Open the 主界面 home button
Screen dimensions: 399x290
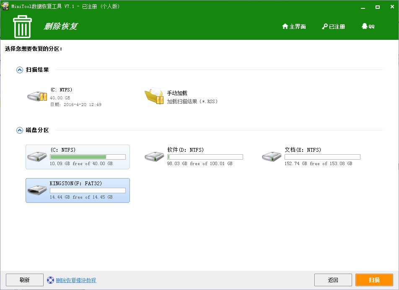[x=294, y=26]
